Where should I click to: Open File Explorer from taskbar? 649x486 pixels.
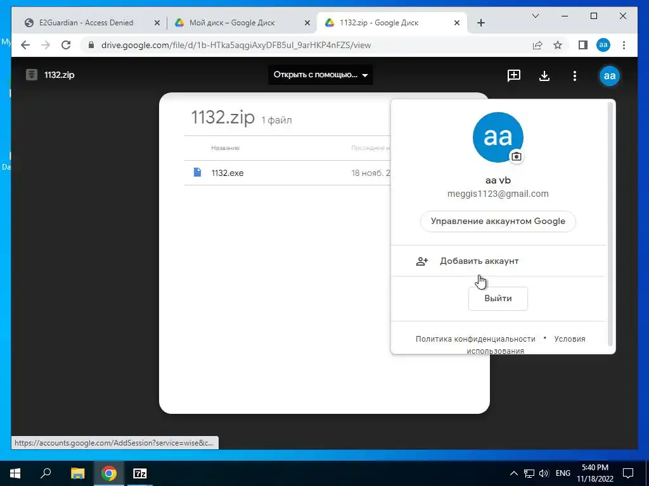(x=77, y=473)
